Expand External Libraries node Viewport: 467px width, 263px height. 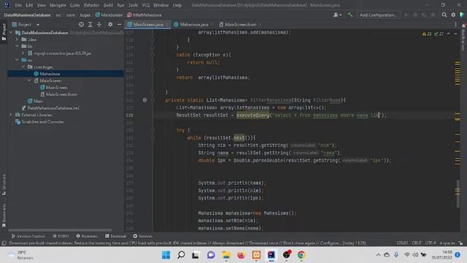click(11, 115)
